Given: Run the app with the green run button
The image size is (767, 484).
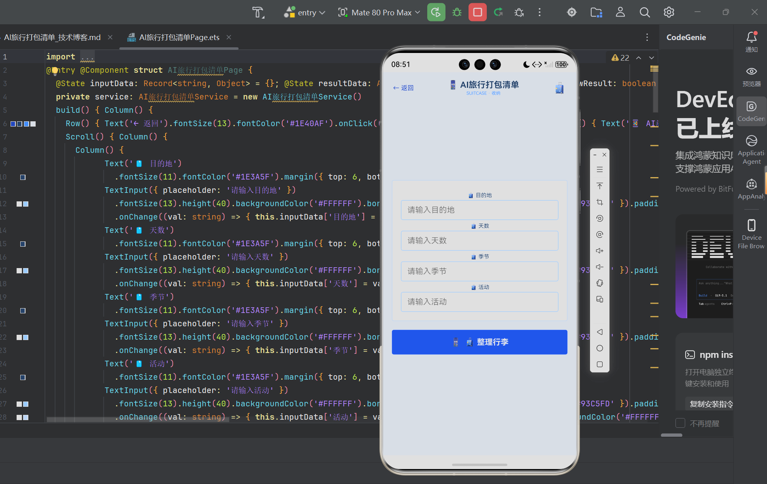Looking at the screenshot, I should pyautogui.click(x=436, y=13).
